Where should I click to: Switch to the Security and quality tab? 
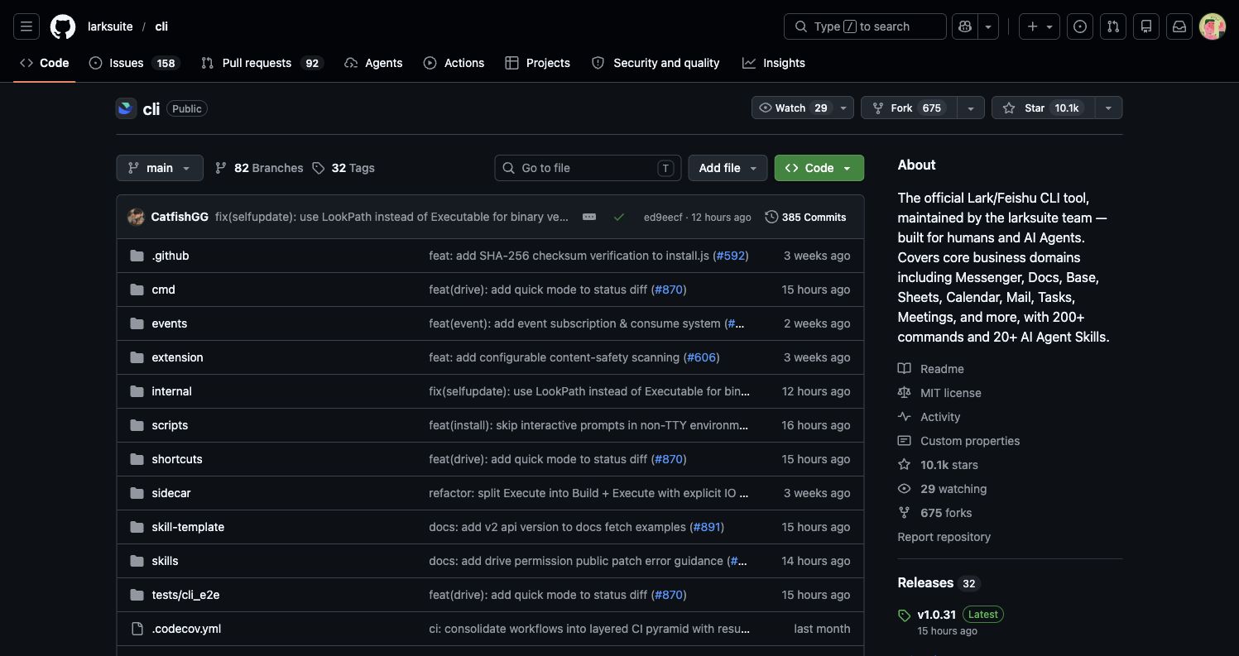(x=656, y=63)
